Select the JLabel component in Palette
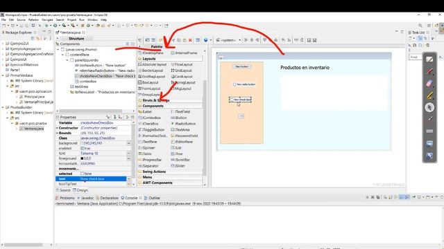Image resolution: width=444 pixels, height=249 pixels. tap(145, 112)
